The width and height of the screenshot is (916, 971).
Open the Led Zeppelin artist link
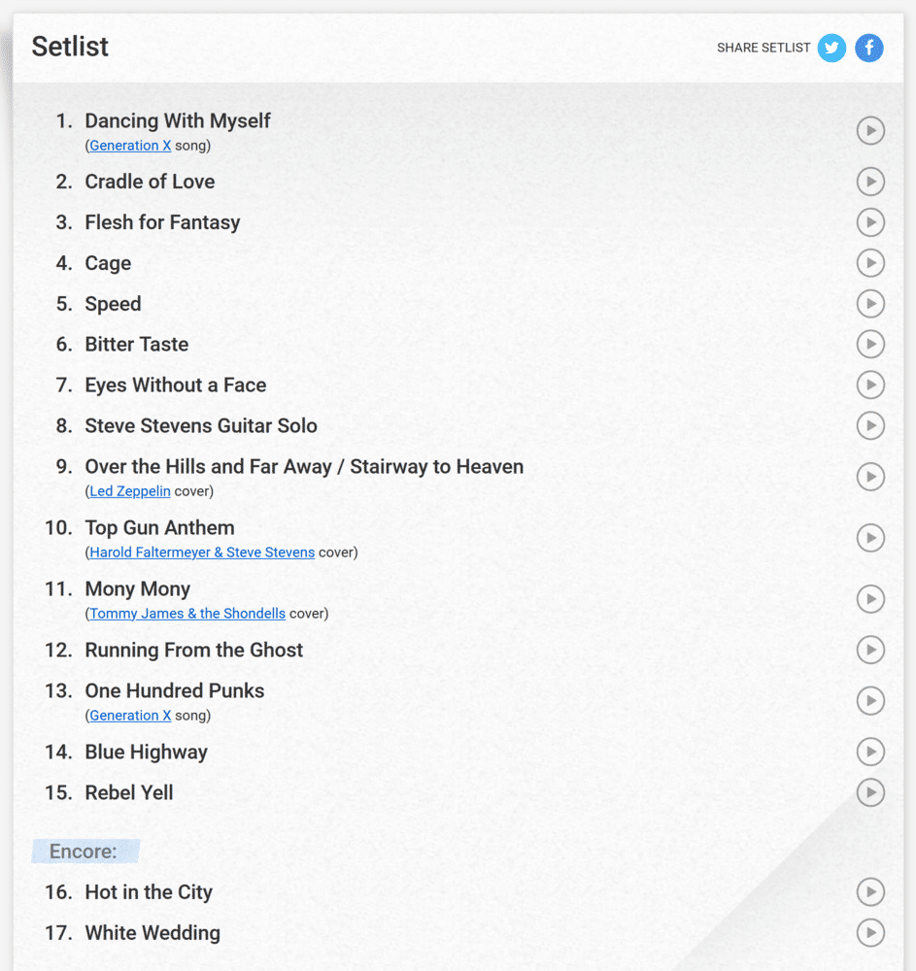tap(130, 491)
